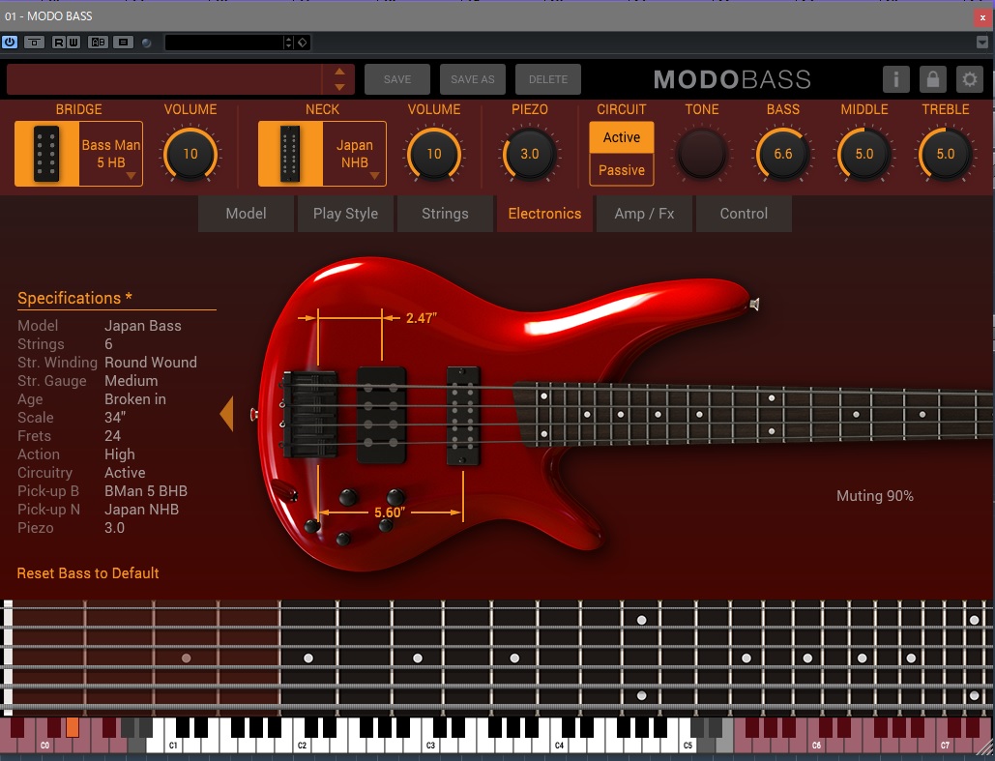The height and width of the screenshot is (761, 995).
Task: Click the bridge pickup image icon
Action: tap(46, 154)
